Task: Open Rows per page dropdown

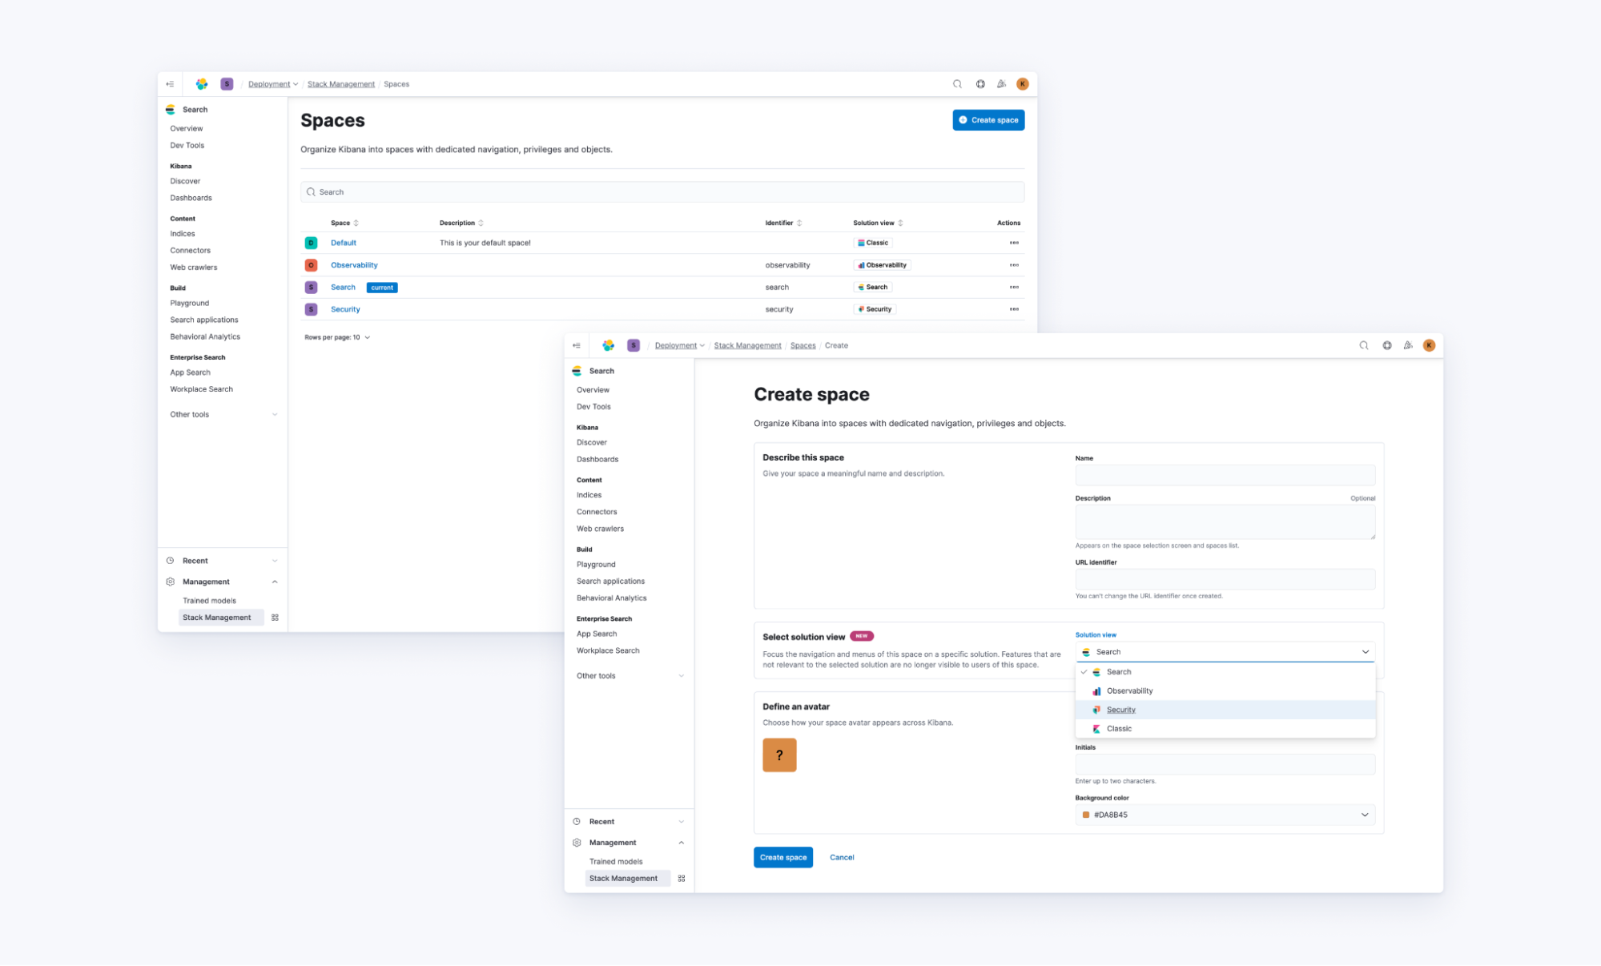Action: point(337,337)
